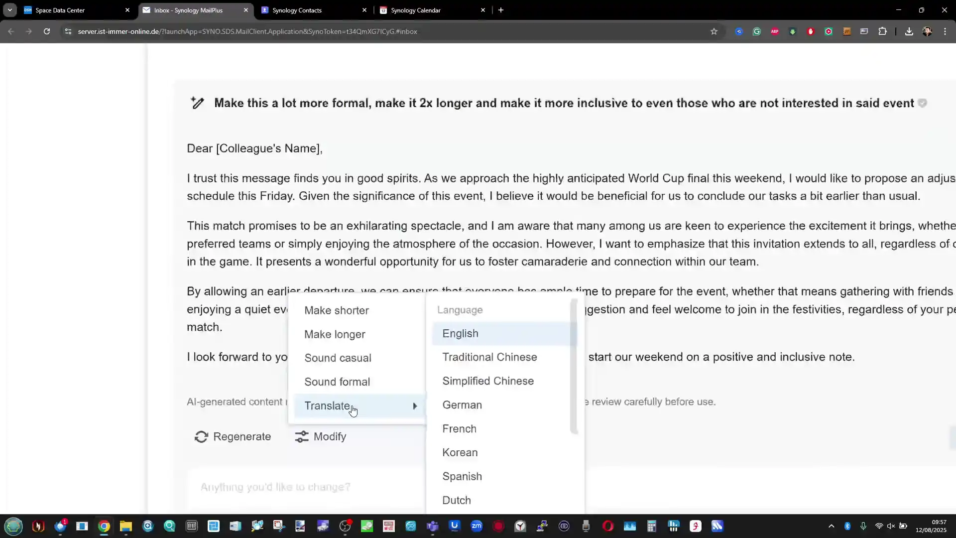Open a new browser tab
The image size is (956, 538).
(x=501, y=10)
